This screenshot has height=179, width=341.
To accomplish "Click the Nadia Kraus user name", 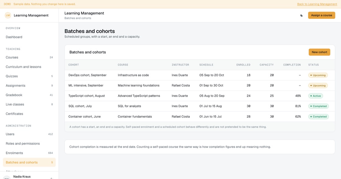I will click(22, 177).
